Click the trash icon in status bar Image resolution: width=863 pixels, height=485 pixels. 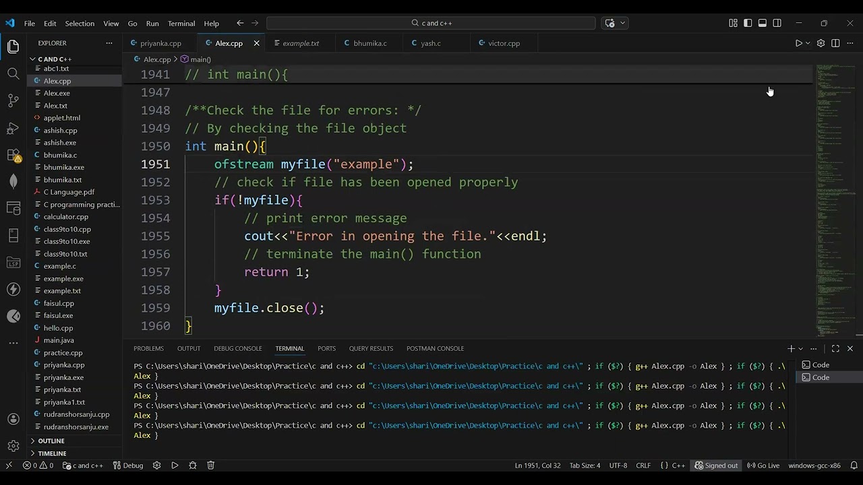[210, 465]
